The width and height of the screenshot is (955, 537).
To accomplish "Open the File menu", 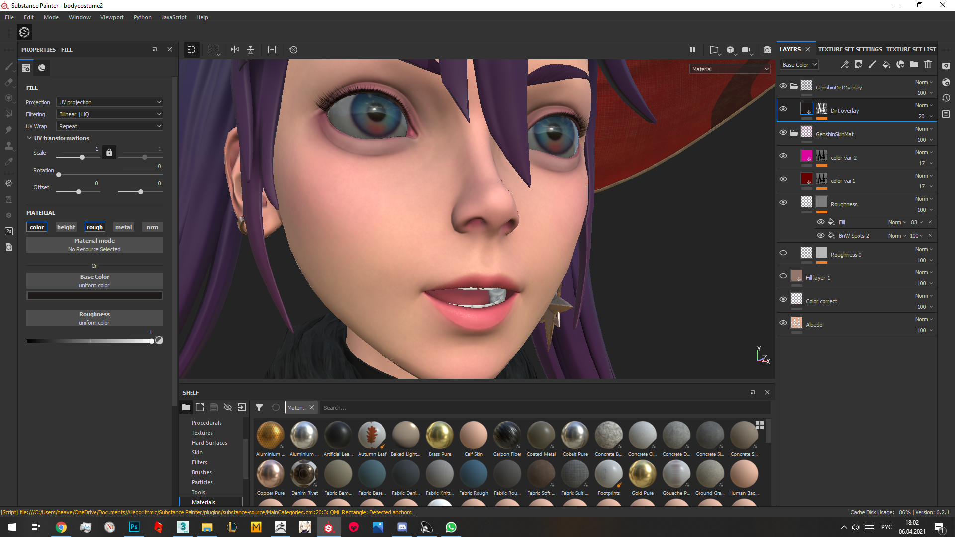I will click(x=9, y=17).
